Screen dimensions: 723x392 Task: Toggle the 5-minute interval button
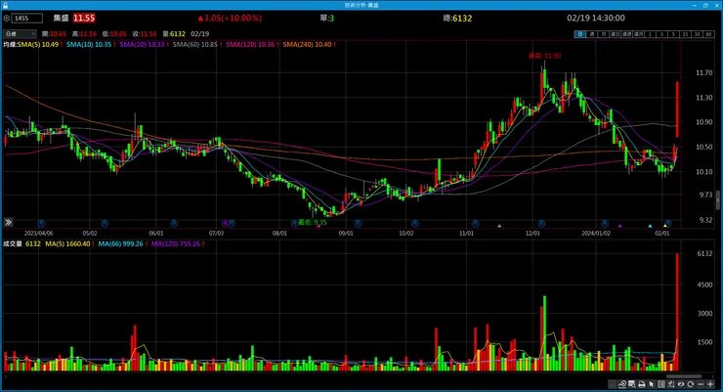pos(674,34)
